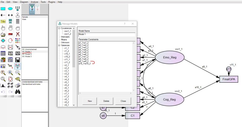Open the Select data files tool
Viewport: 242px width, 127px height.
(3, 53)
